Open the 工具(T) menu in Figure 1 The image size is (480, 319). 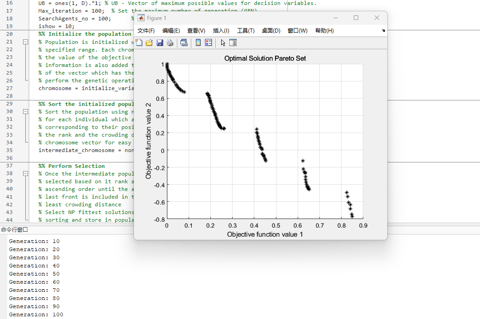(x=246, y=31)
